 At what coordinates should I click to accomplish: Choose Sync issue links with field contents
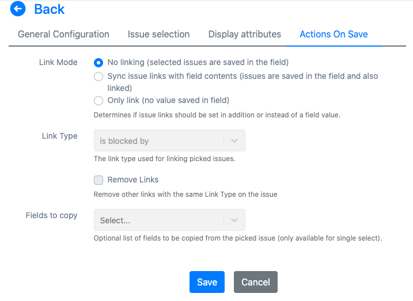pos(98,77)
